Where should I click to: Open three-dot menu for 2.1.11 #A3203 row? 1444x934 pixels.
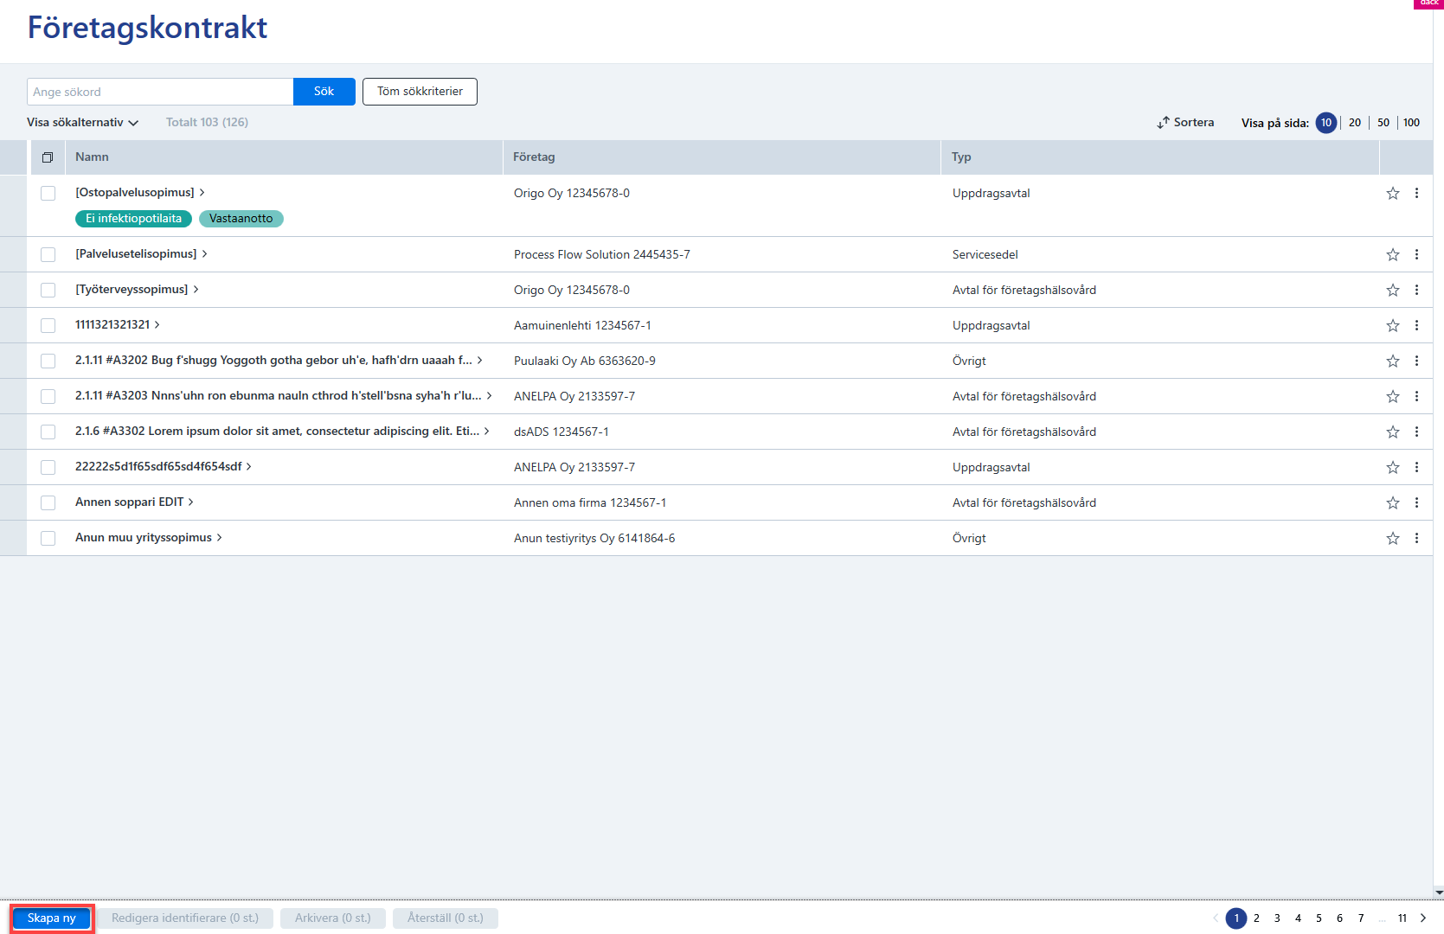pos(1416,397)
